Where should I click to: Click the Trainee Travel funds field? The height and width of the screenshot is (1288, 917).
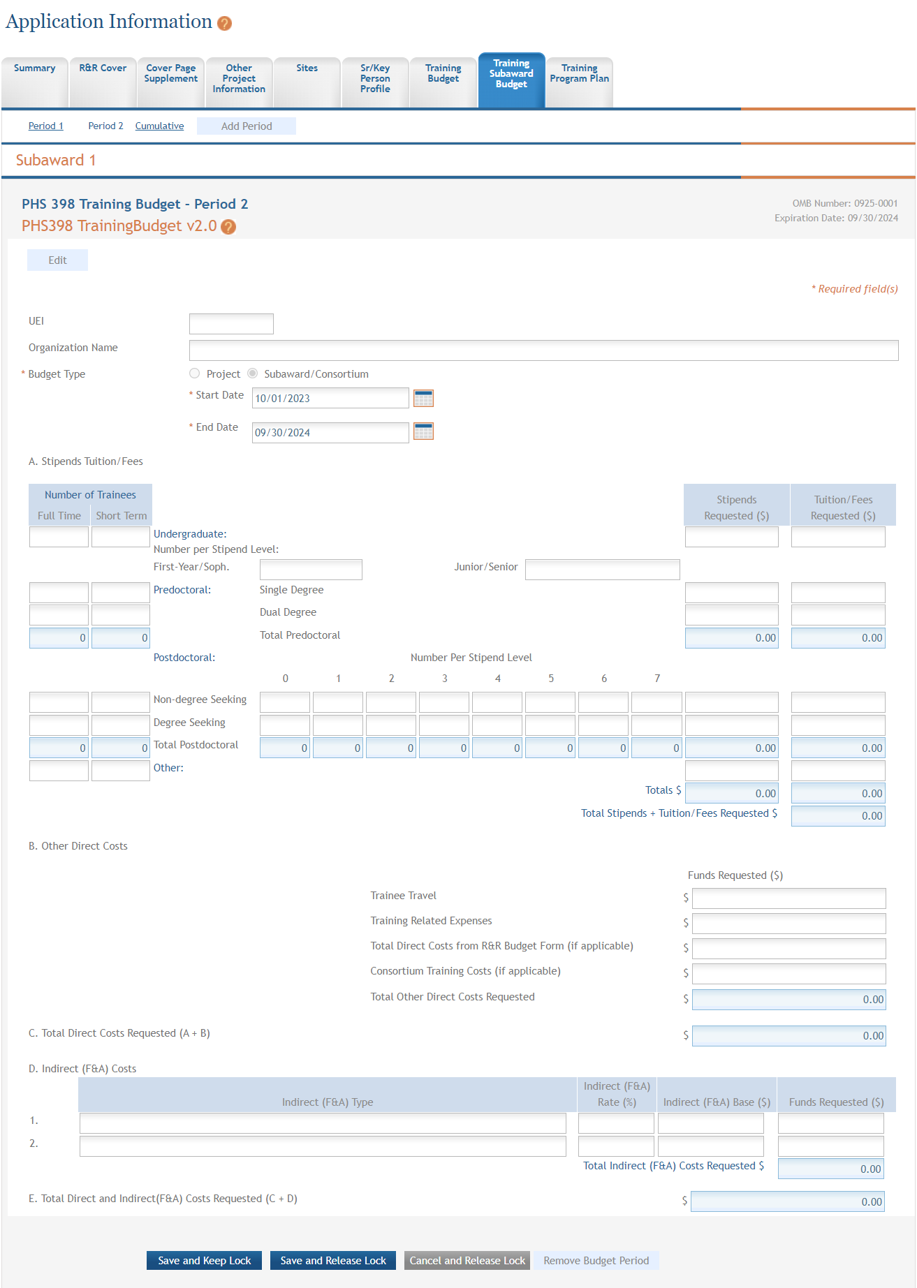coord(788,898)
